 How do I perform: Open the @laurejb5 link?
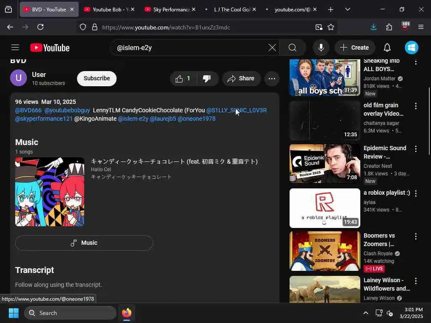point(163,119)
